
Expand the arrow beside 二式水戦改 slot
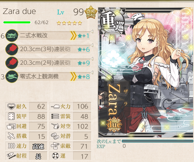point(92,32)
